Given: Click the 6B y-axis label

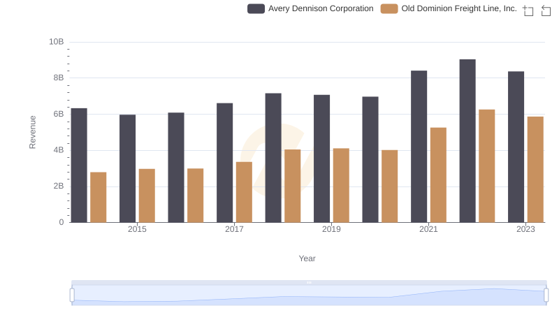Looking at the screenshot, I should [x=59, y=114].
